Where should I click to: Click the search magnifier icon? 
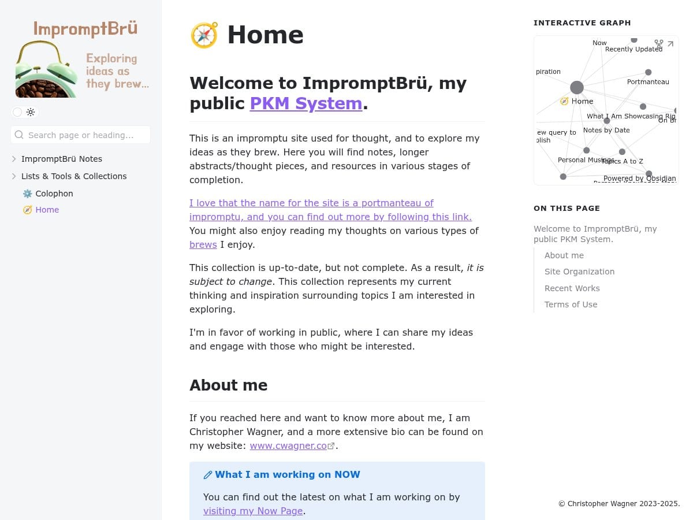pyautogui.click(x=19, y=135)
